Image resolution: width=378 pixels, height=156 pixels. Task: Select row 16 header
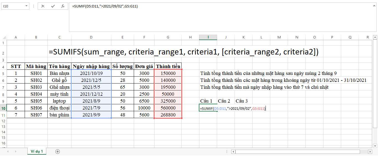(x=3, y=143)
